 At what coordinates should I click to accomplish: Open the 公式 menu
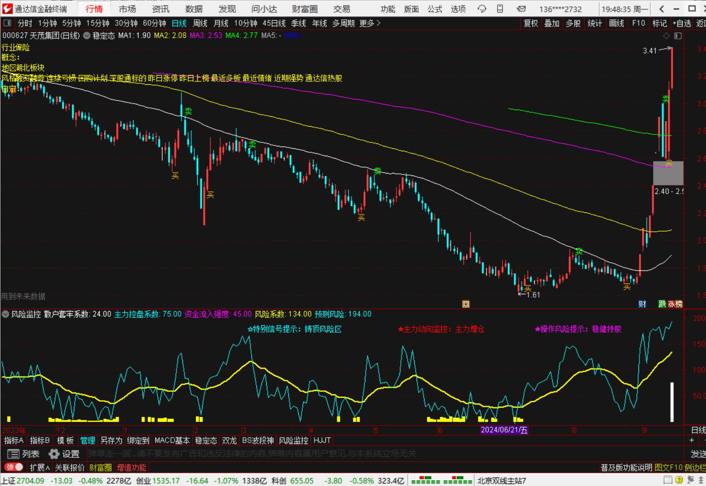(435, 9)
